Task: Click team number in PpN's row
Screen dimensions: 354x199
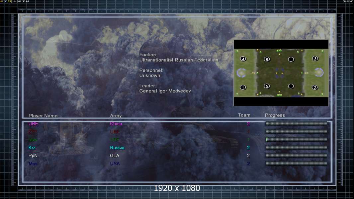Action: click(x=248, y=156)
